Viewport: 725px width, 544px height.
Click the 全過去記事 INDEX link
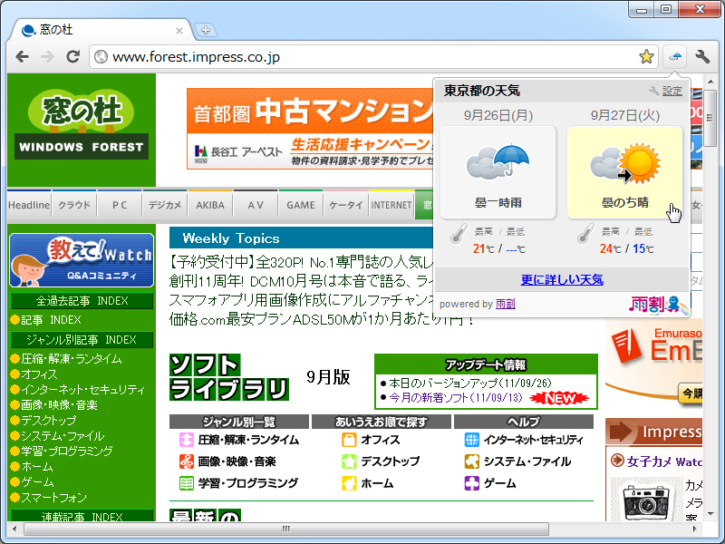pos(82,300)
